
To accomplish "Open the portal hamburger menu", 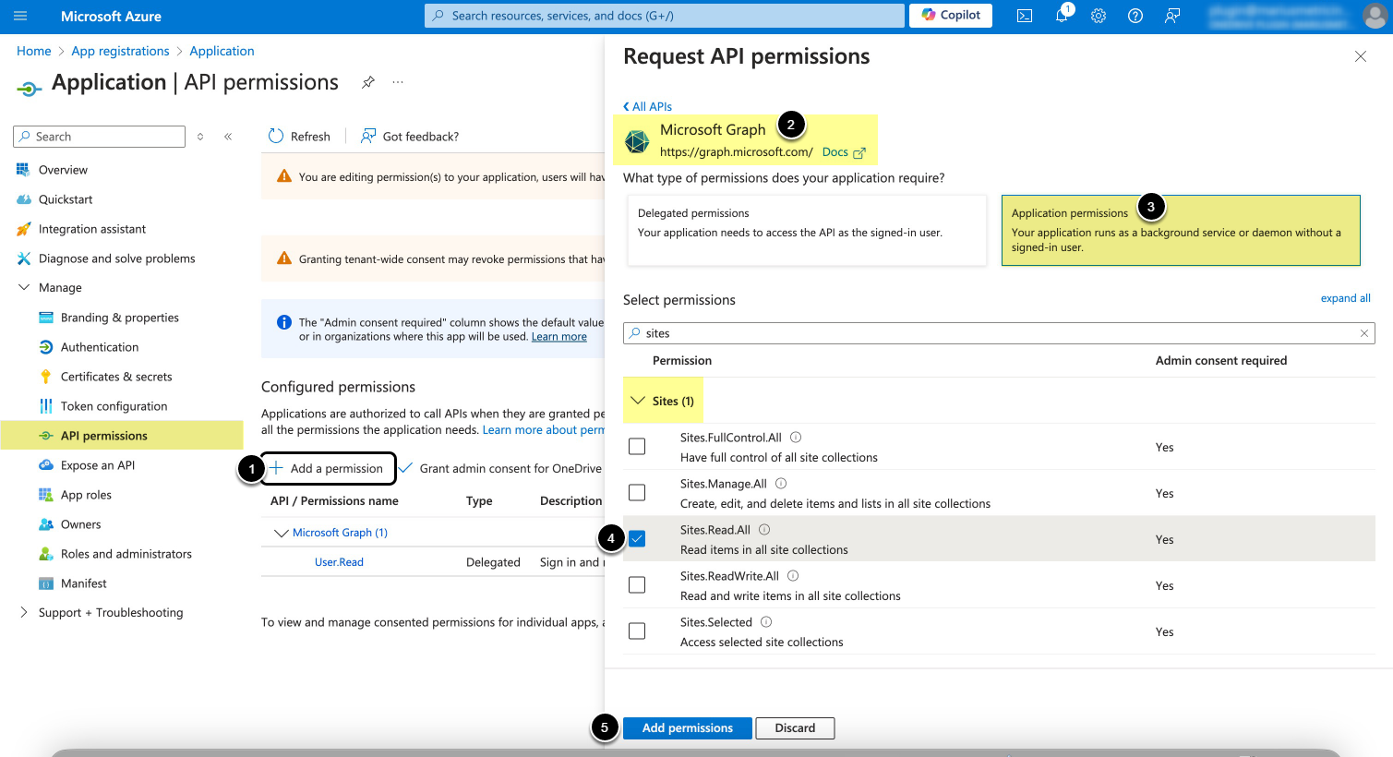I will pyautogui.click(x=20, y=16).
